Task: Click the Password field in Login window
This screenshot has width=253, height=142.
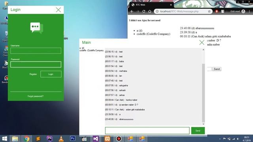Action: coord(36,64)
